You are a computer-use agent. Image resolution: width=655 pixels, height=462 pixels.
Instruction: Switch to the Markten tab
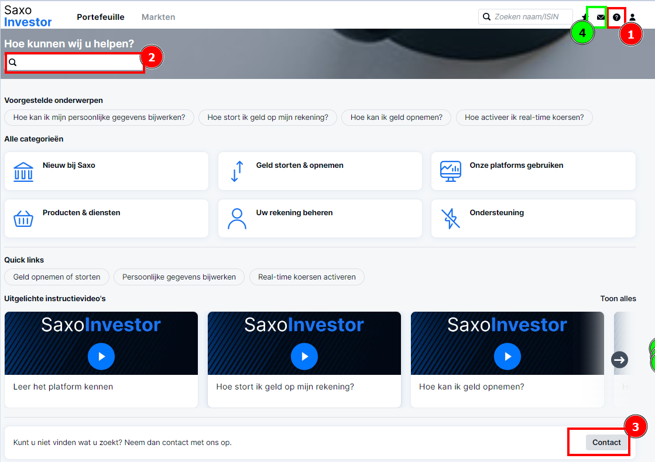tap(158, 17)
